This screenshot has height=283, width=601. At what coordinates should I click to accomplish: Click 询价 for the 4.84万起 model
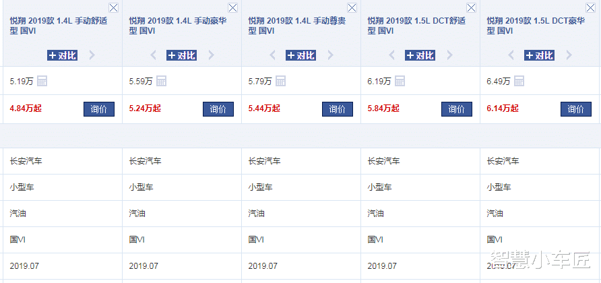[99, 109]
